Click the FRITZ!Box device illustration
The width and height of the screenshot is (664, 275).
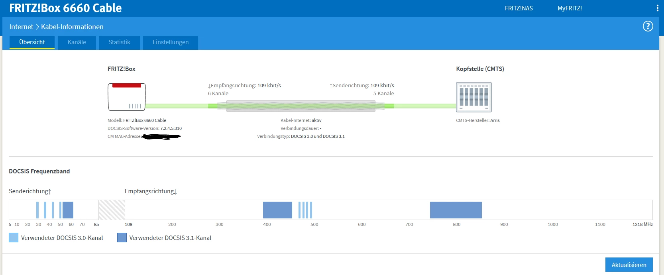127,97
